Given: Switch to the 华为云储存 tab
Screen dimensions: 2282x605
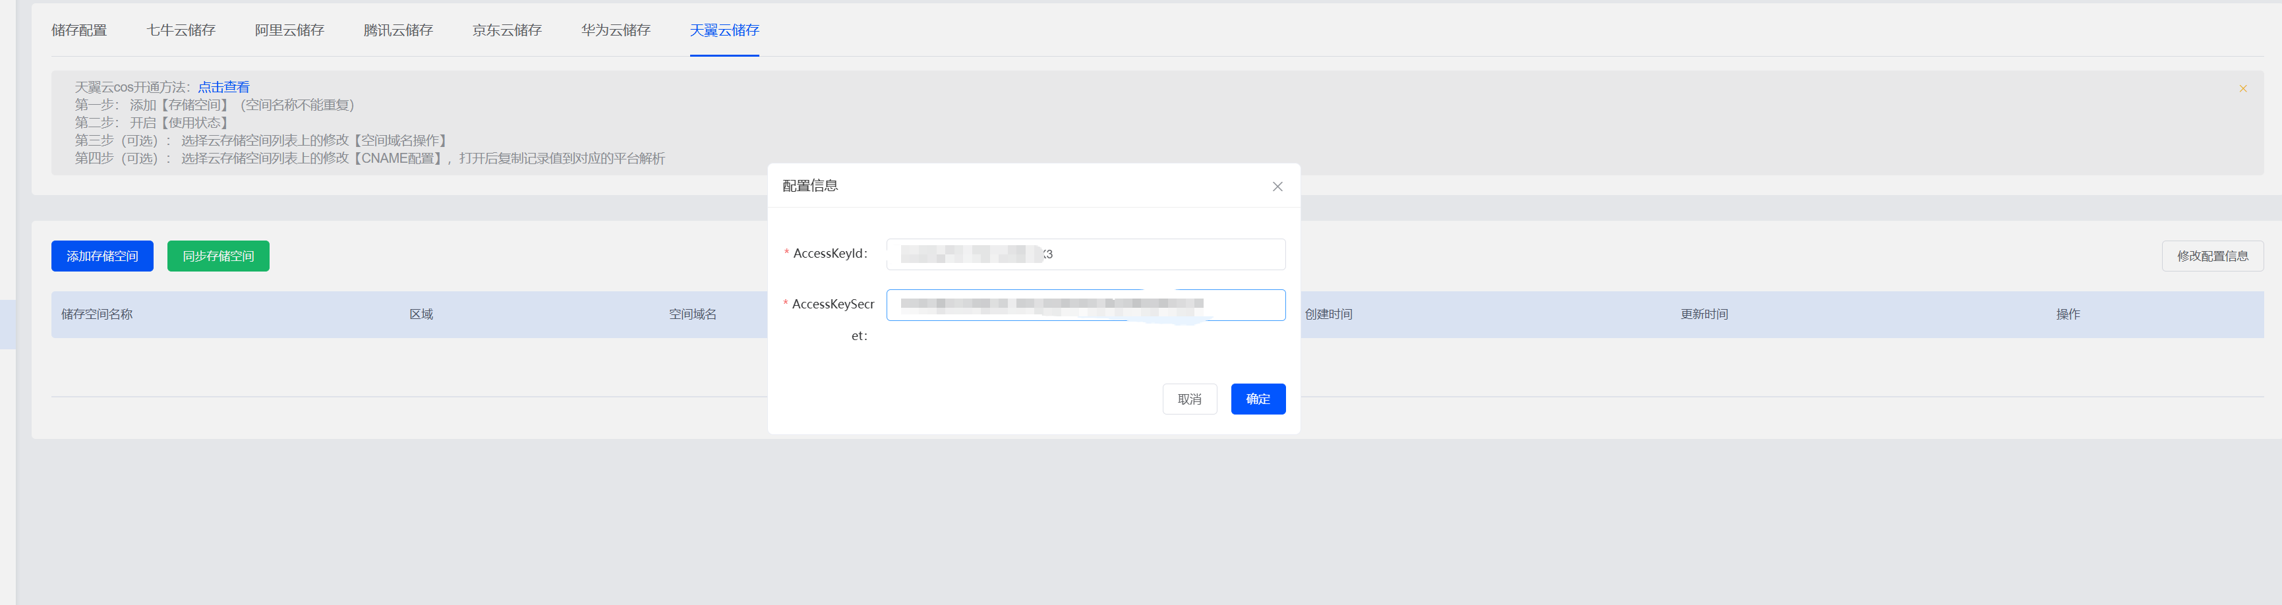Looking at the screenshot, I should click(x=616, y=30).
